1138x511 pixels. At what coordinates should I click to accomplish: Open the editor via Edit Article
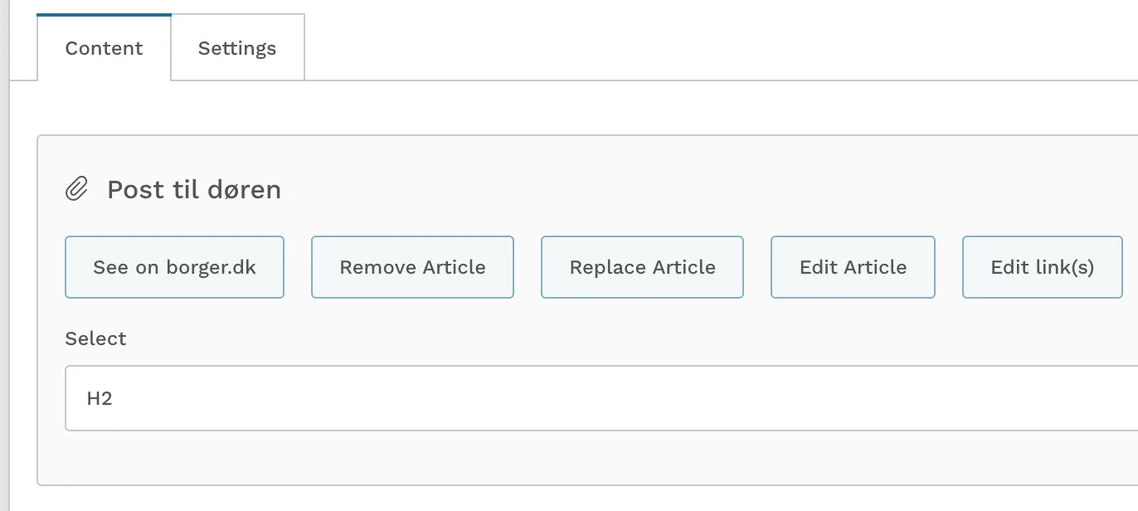(x=853, y=267)
